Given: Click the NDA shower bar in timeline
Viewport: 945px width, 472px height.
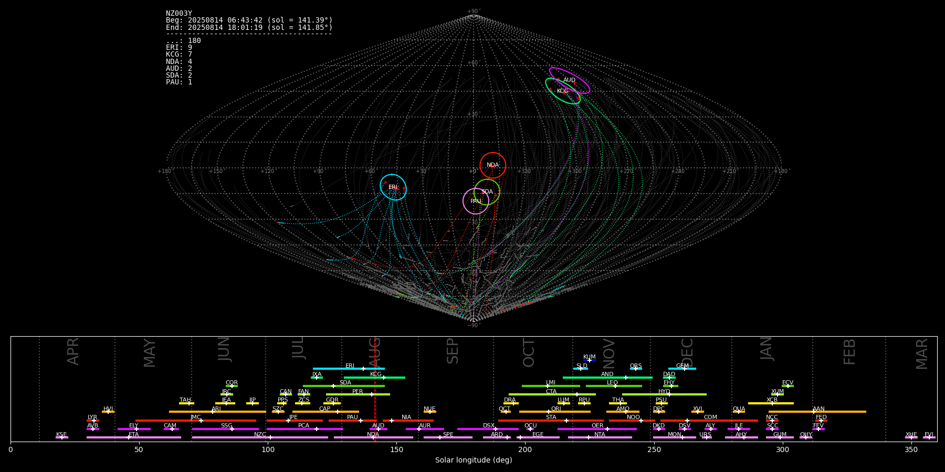Looking at the screenshot, I should [373, 437].
